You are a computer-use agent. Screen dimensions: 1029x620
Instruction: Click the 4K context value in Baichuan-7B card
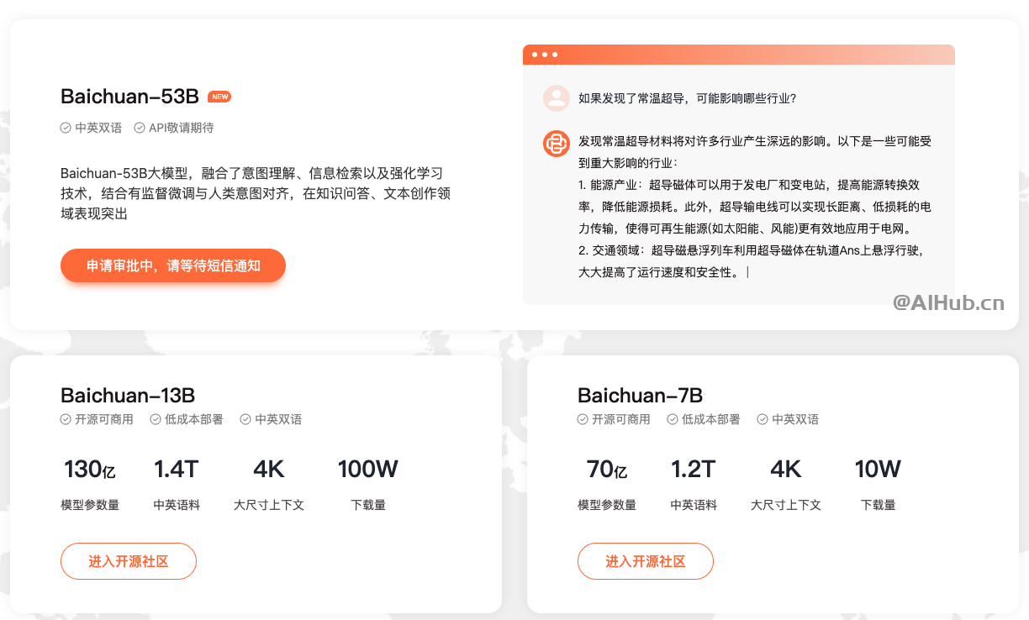click(x=786, y=470)
